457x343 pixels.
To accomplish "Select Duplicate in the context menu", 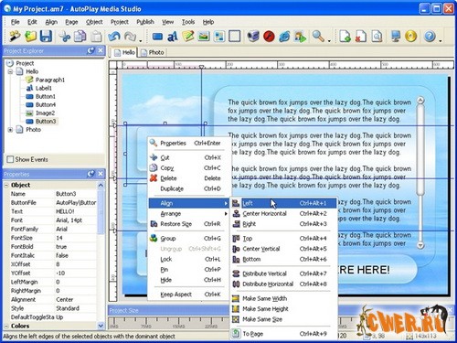I will click(x=188, y=188).
